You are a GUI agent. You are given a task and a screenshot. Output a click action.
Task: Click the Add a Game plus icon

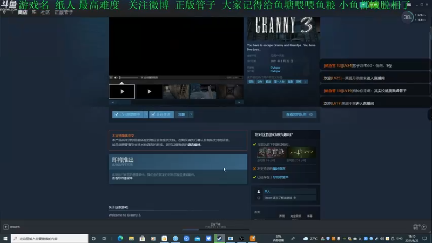tap(6, 227)
